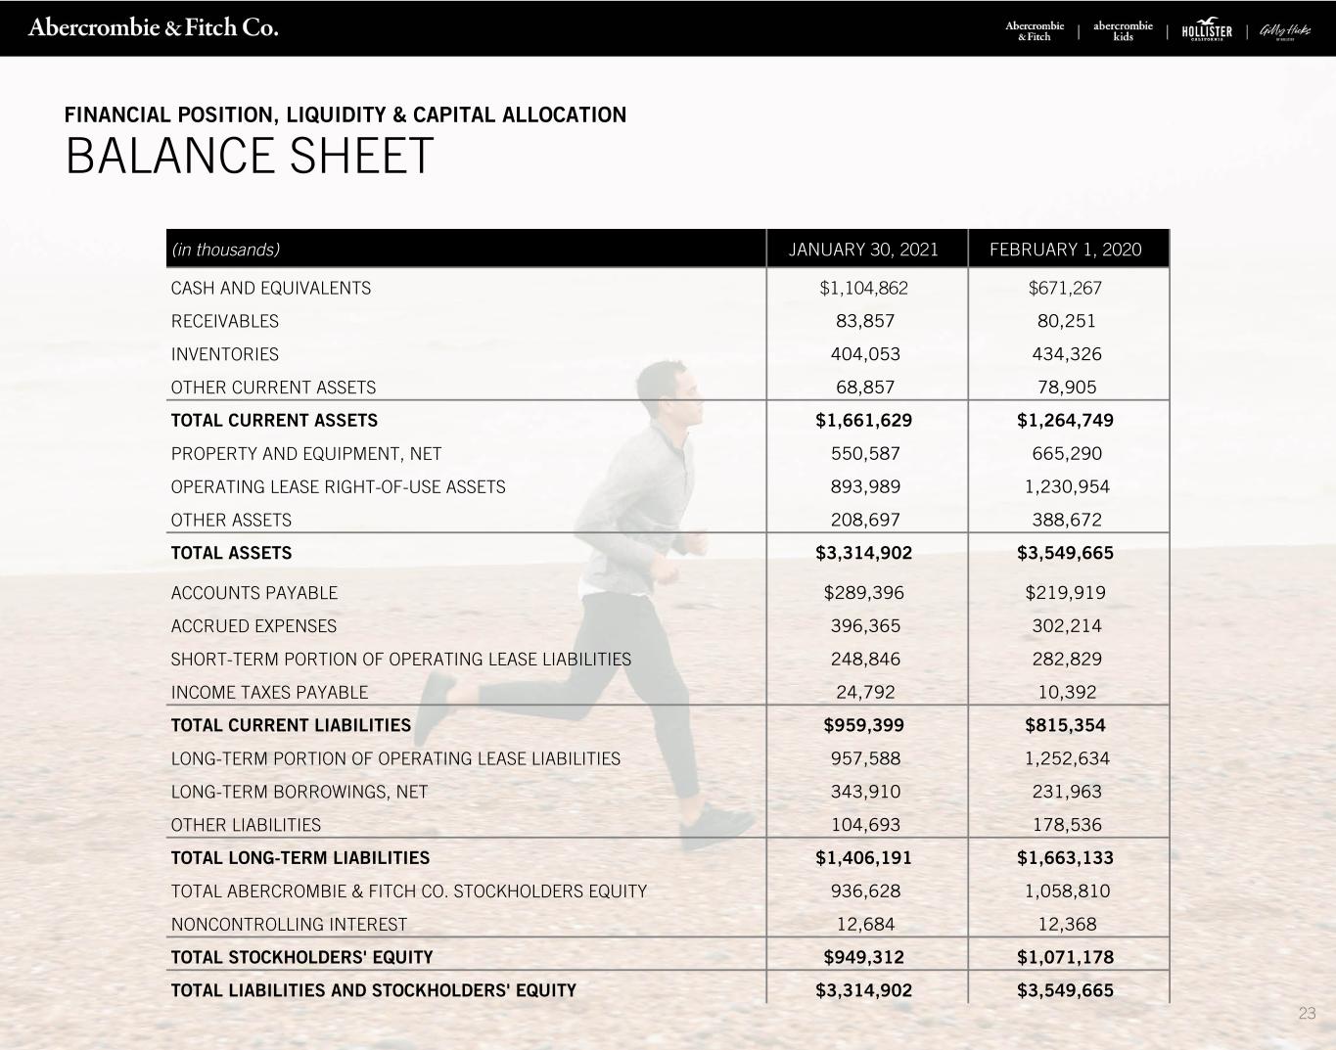Image resolution: width=1336 pixels, height=1050 pixels.
Task: Select TOTAL LIABILITIES AND STOCKHOLDERS' EQUITY label
Action: coord(374,991)
